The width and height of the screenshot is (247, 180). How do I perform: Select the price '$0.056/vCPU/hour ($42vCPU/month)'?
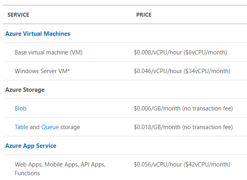point(182,165)
